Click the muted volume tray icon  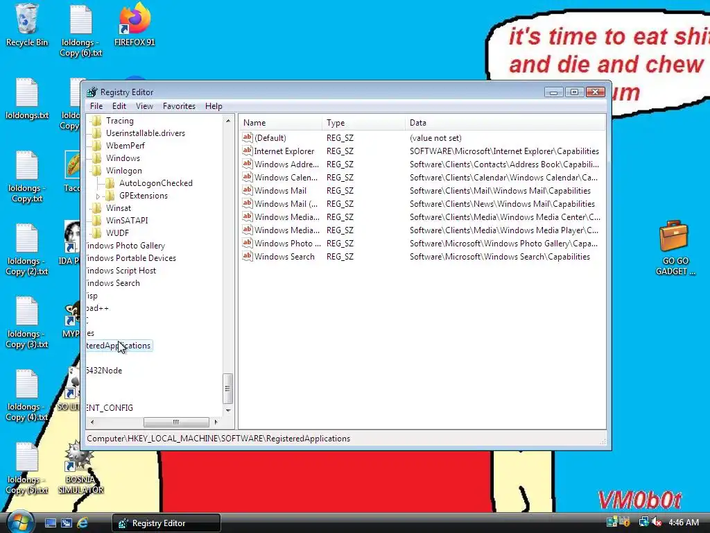pos(656,523)
